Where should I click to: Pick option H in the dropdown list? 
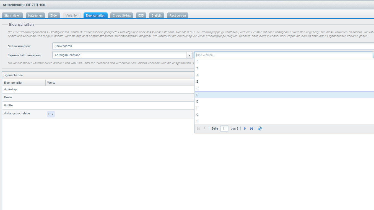(x=284, y=121)
